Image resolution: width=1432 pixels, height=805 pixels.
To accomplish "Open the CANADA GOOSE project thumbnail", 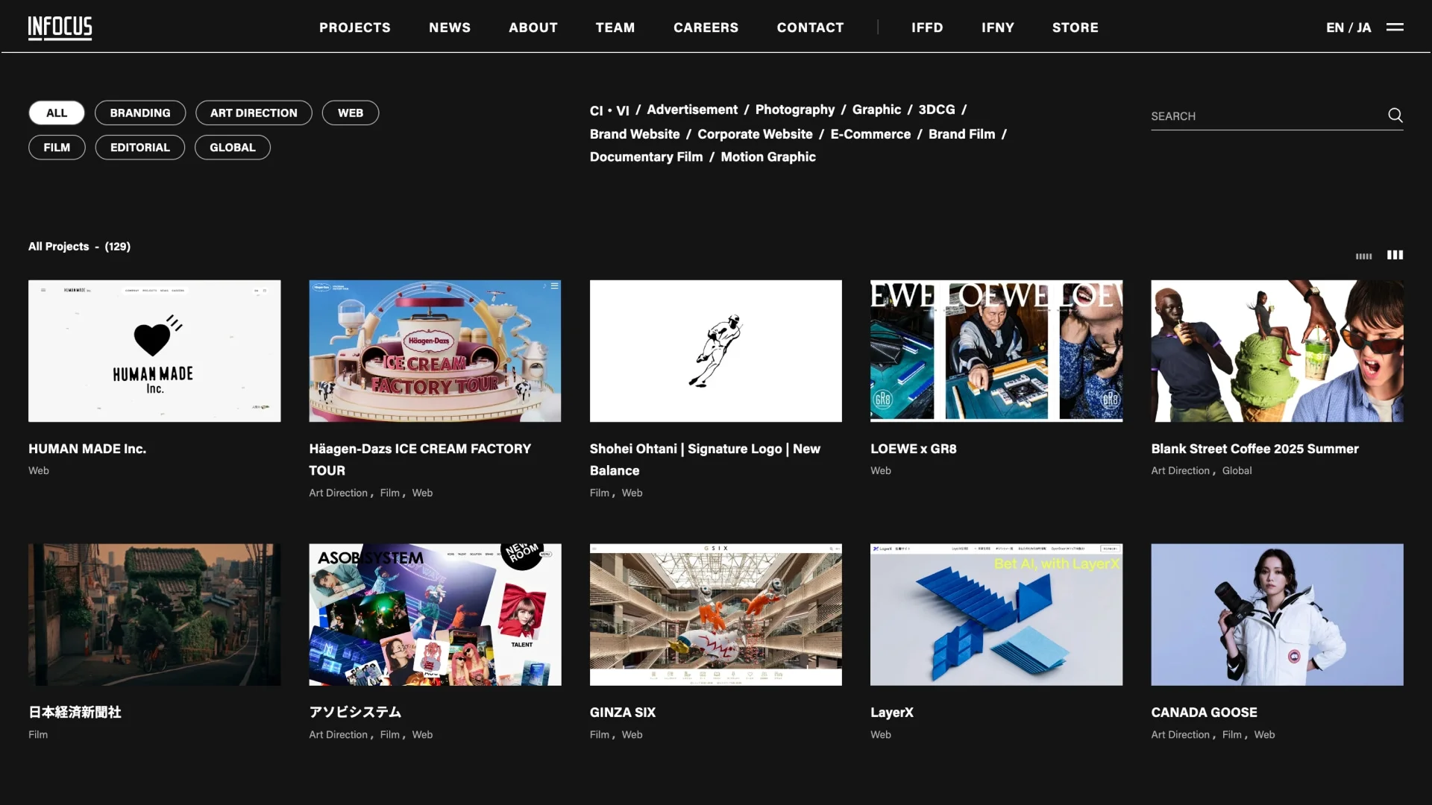I will pos(1276,614).
